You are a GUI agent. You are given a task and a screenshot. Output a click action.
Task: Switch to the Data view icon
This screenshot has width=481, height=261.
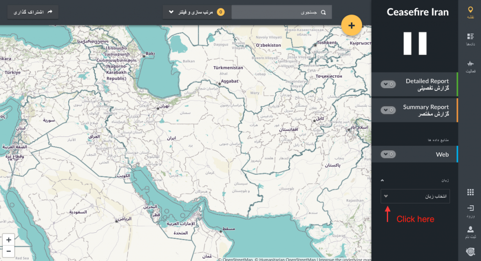470,39
